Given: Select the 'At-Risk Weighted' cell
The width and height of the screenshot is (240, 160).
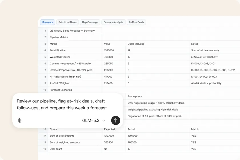Looking at the screenshot, I should point(75,83).
